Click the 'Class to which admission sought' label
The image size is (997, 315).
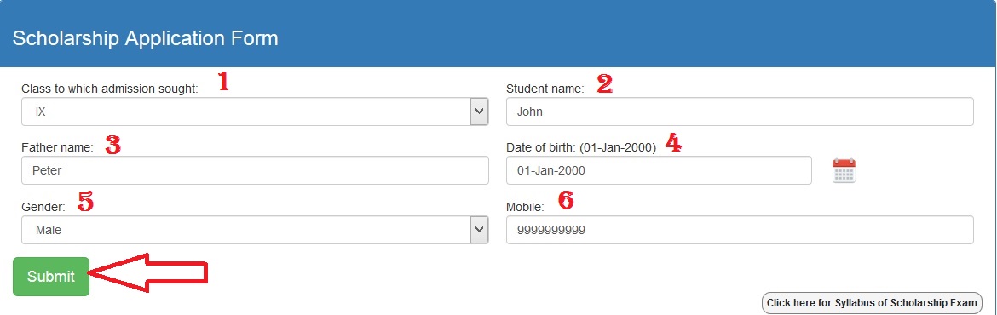(x=110, y=89)
